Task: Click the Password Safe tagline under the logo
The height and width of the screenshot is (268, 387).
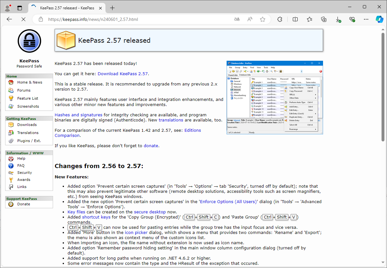Action: point(29,66)
